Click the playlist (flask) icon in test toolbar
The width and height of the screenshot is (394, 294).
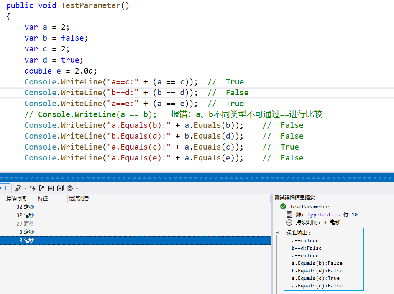(x=18, y=188)
